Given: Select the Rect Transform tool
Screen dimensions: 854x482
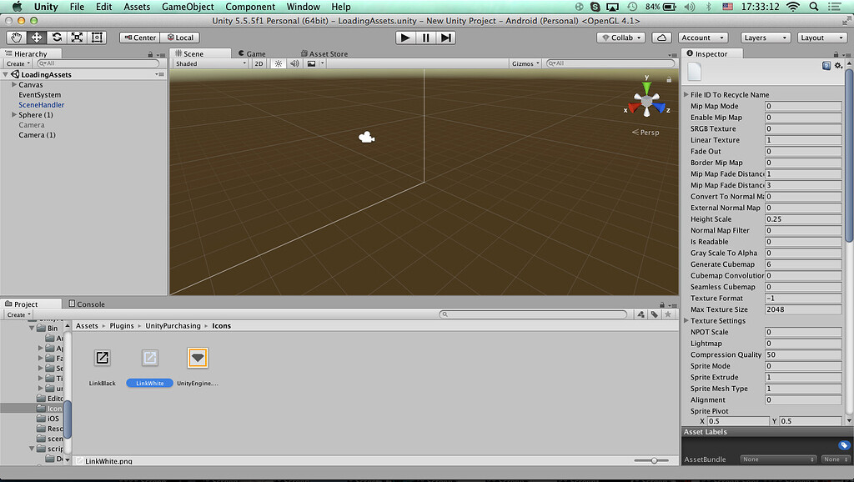Looking at the screenshot, I should (97, 37).
